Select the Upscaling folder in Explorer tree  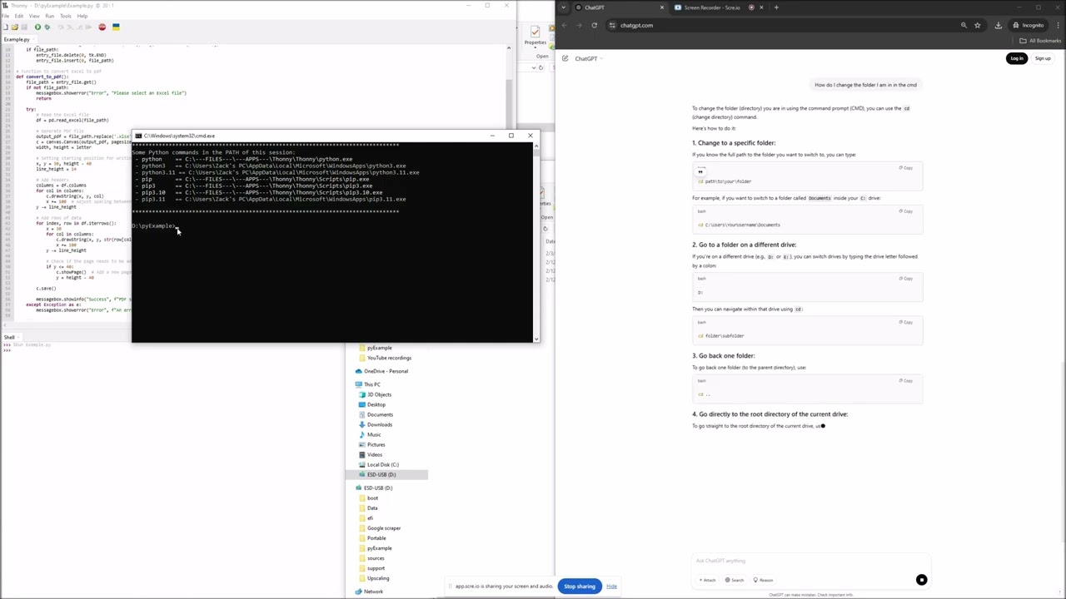[x=374, y=578]
